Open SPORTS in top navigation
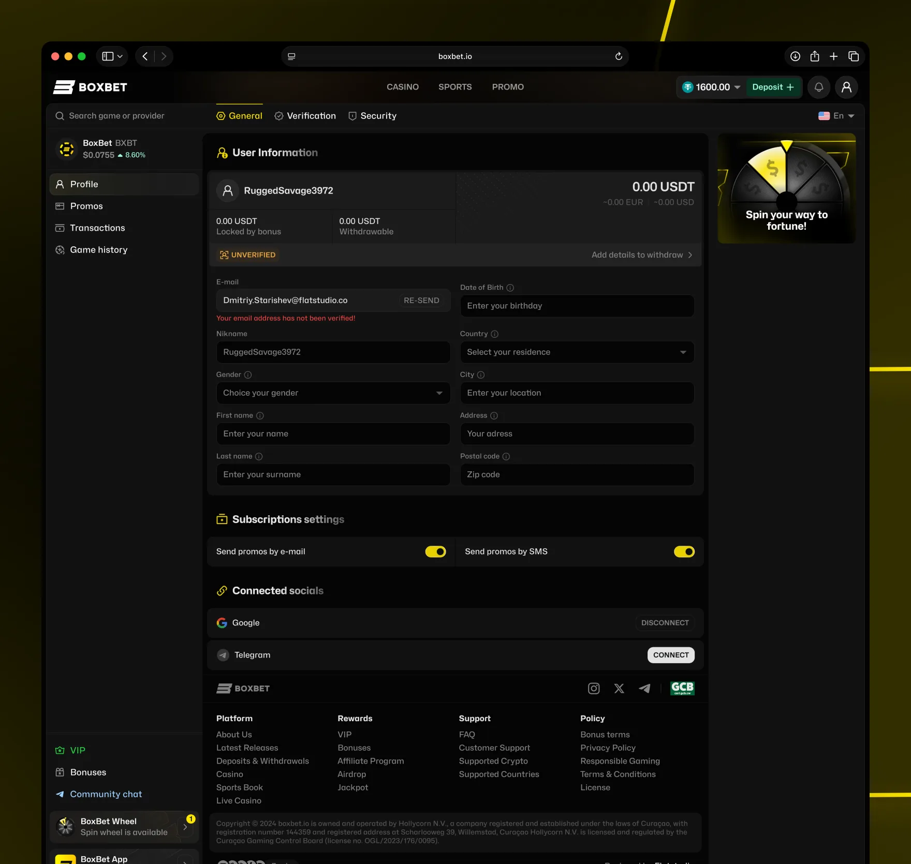This screenshot has height=864, width=911. click(x=455, y=87)
